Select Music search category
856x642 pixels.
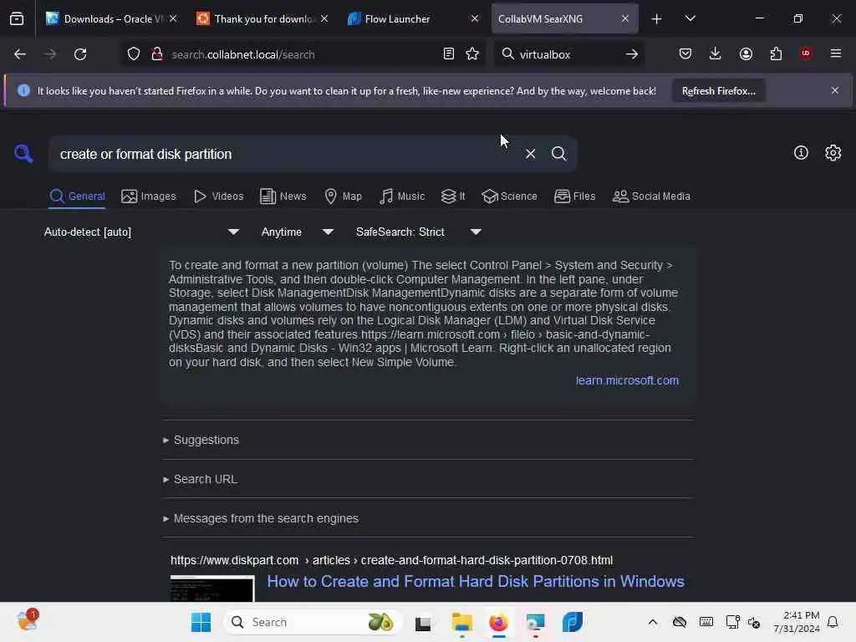402,196
